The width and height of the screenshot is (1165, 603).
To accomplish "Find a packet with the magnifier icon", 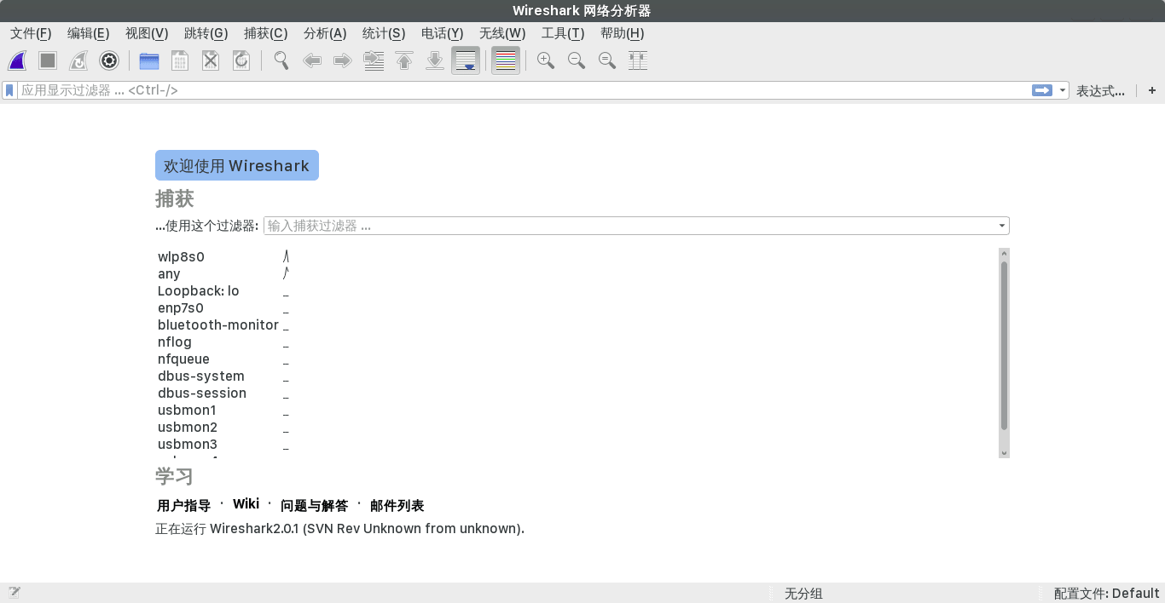I will (x=281, y=60).
